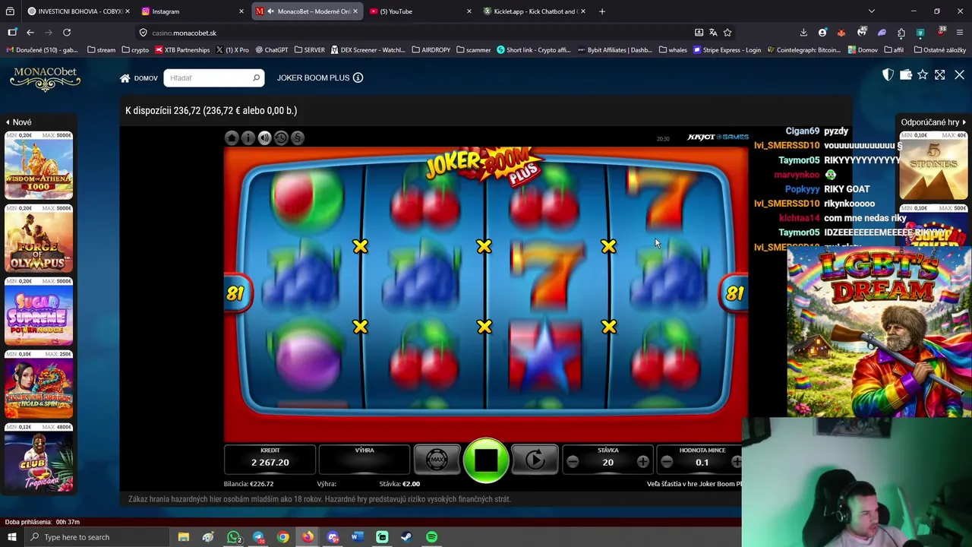Increase Stávka with plus button

click(x=643, y=462)
